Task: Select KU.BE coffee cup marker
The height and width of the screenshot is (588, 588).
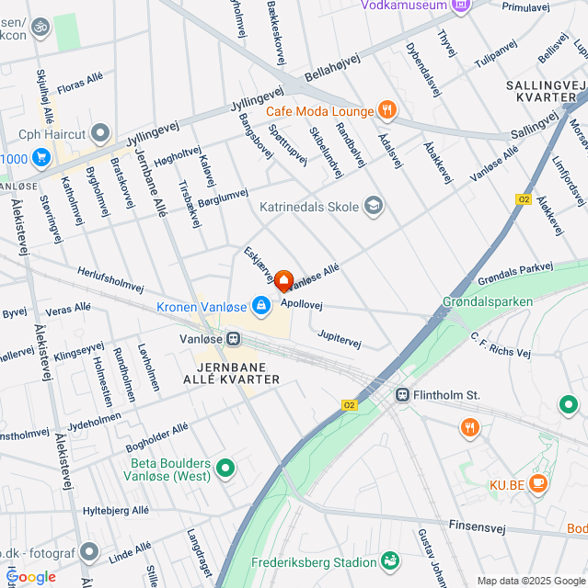Action: point(538,484)
